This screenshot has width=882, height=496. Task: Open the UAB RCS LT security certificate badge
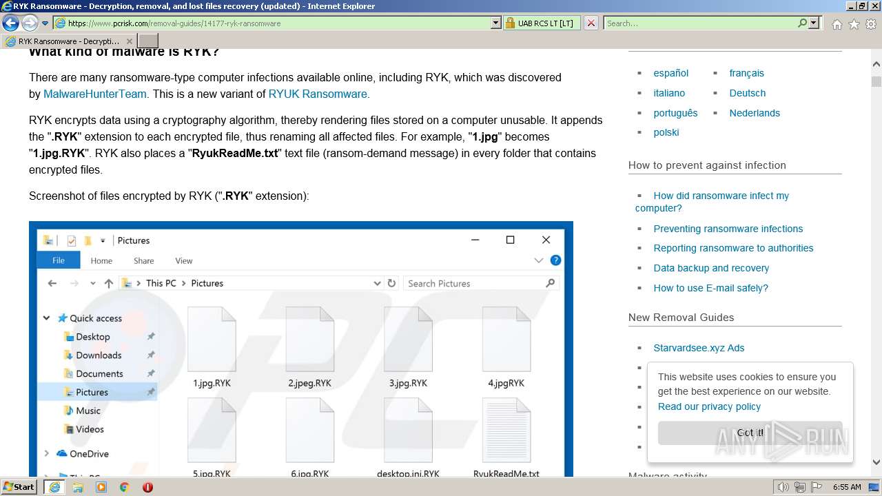[542, 23]
